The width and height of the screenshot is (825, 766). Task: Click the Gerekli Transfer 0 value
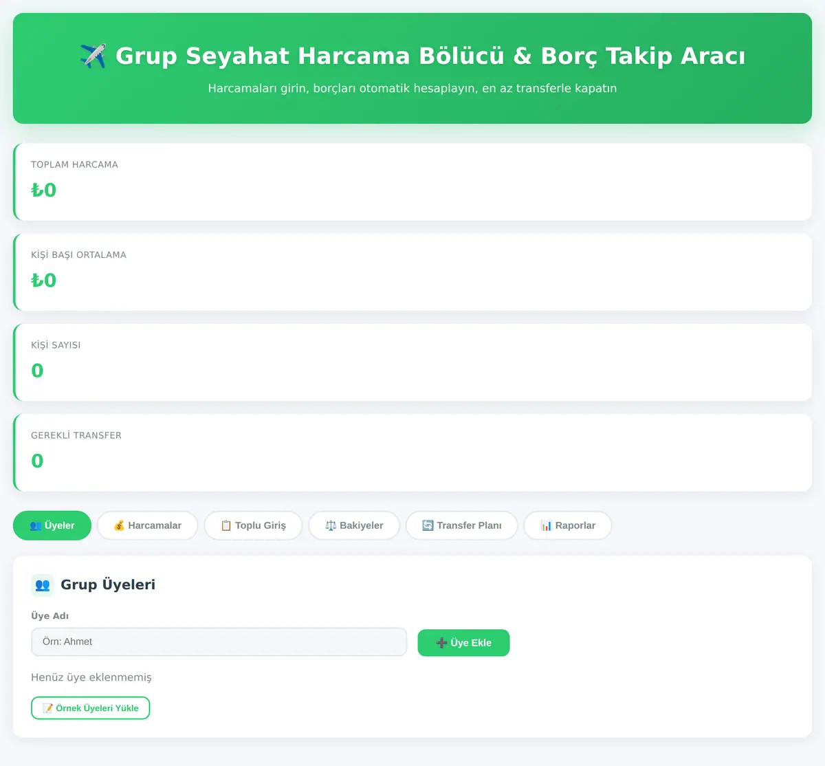(37, 461)
